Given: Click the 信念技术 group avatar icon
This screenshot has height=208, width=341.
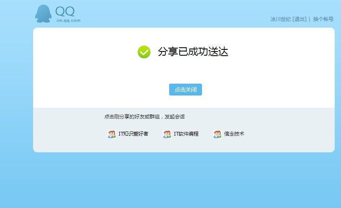Looking at the screenshot, I should (x=217, y=134).
